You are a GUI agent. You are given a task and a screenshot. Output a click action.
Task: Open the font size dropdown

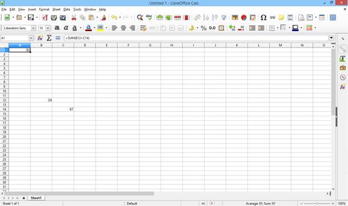point(48,28)
